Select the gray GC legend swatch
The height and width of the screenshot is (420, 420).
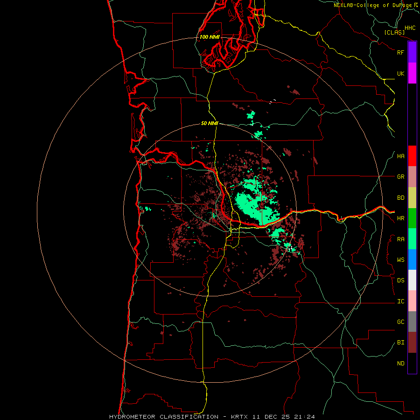[412, 322]
